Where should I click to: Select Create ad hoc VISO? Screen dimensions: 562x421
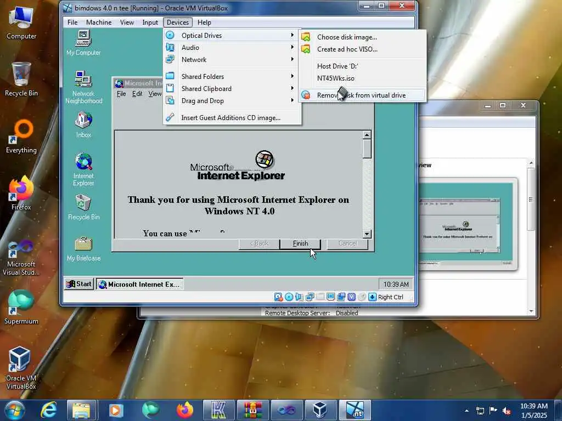(x=362, y=49)
